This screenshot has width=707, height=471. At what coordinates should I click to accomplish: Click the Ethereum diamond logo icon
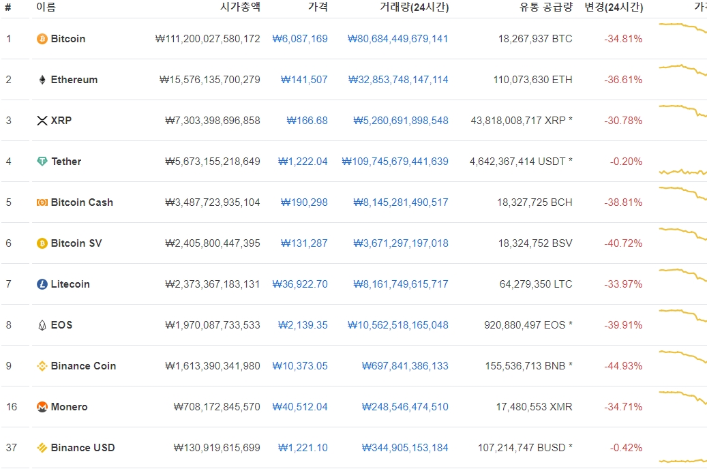(x=42, y=80)
